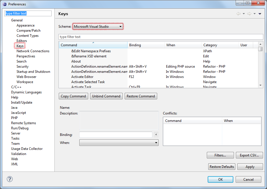Click the Export CSV button
The height and width of the screenshot is (189, 267).
click(249, 155)
